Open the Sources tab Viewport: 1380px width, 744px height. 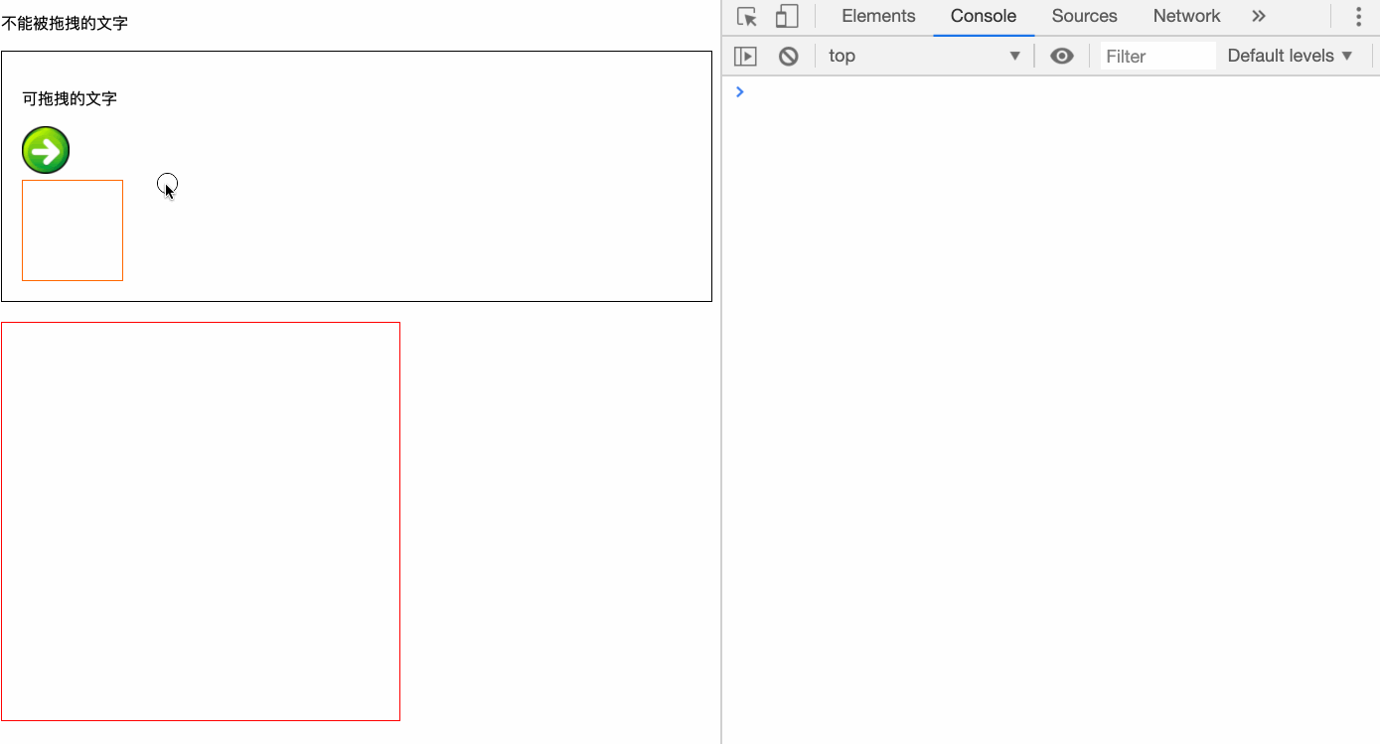[1085, 16]
